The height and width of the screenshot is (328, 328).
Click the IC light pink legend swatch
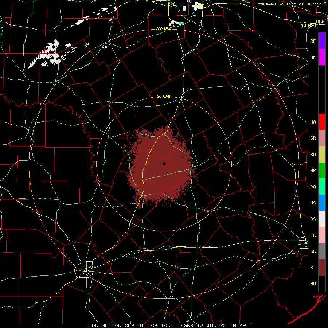322,235
